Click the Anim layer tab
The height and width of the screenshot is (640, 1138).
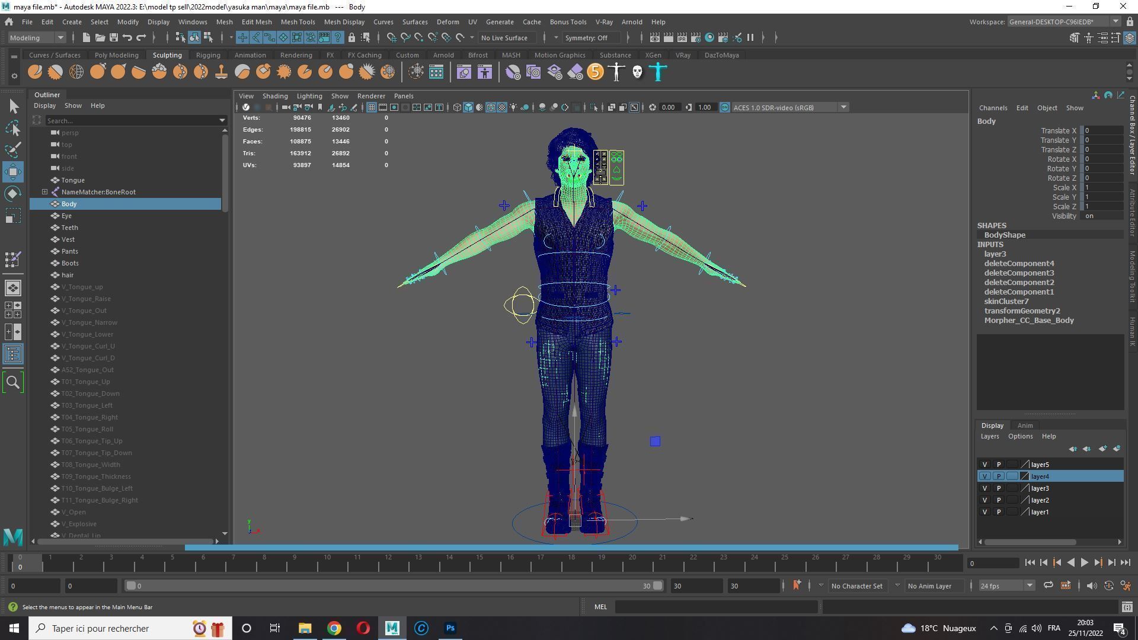pyautogui.click(x=1025, y=425)
